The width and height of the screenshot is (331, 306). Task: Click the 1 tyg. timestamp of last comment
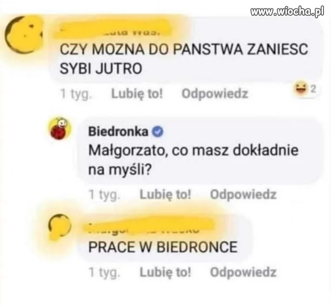[x=104, y=272]
